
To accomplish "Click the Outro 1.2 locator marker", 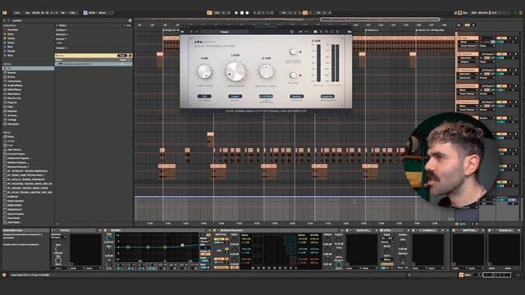I will pos(430,30).
